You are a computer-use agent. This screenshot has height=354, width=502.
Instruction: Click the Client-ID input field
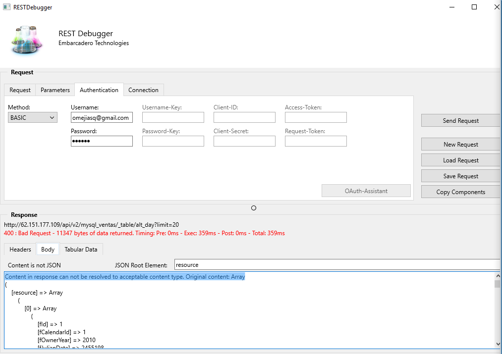pyautogui.click(x=245, y=117)
